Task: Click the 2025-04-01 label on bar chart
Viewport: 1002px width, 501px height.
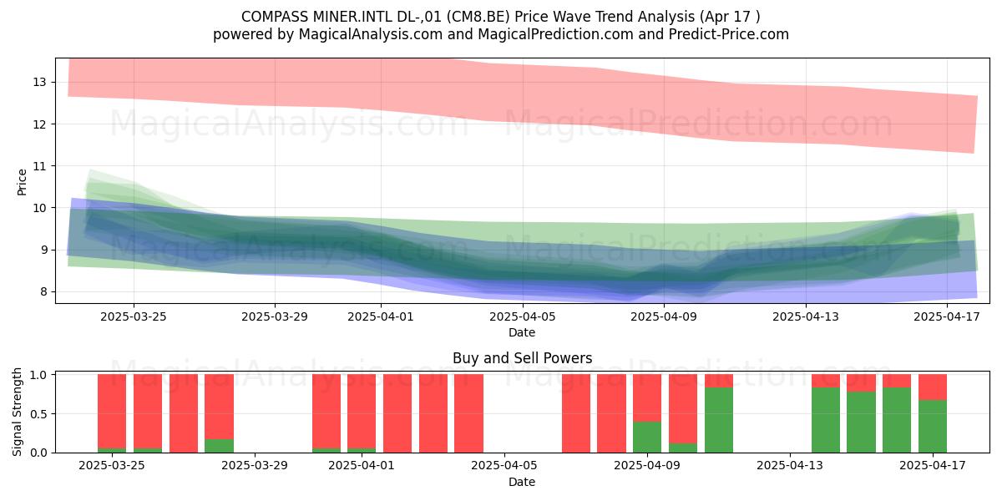Action: coord(362,466)
